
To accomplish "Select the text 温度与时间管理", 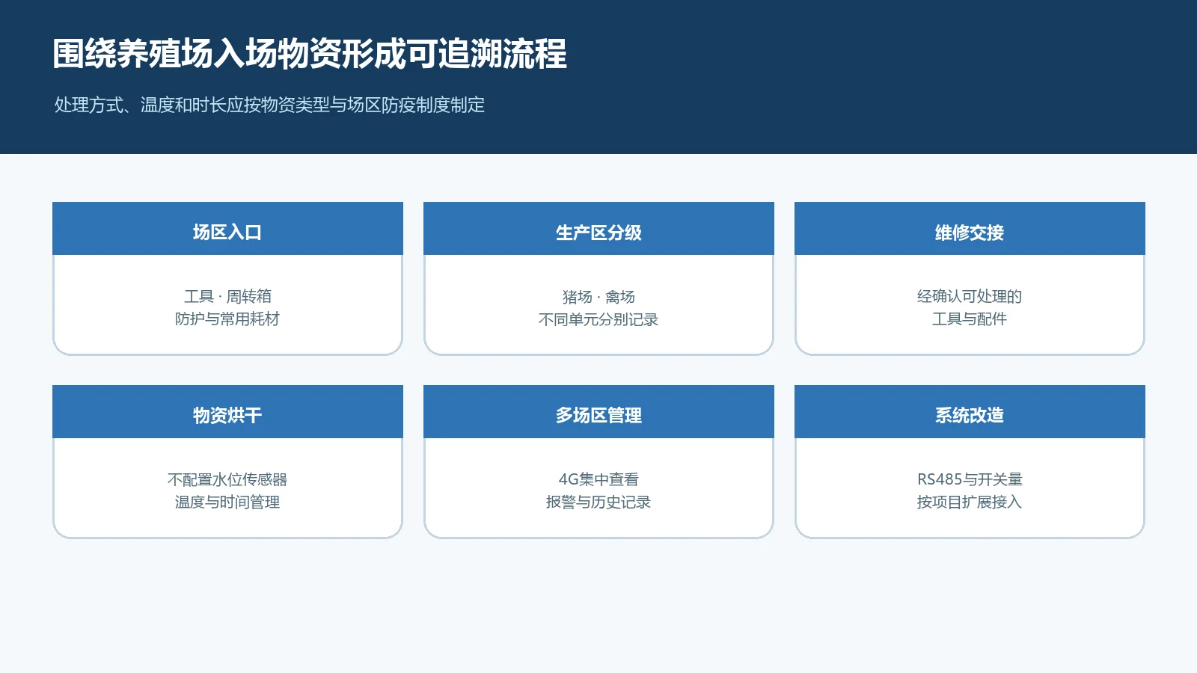I will tap(227, 502).
